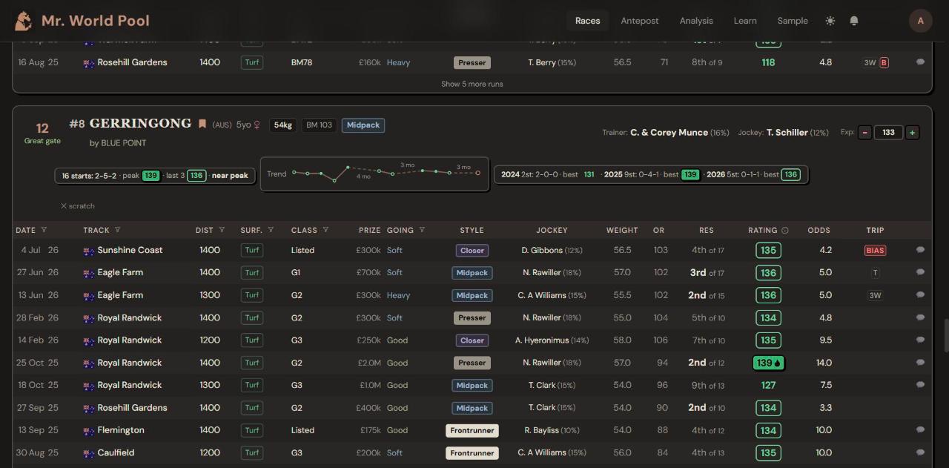Open comment for the 13 Jun 26 Eagle Farm run
Image resolution: width=949 pixels, height=468 pixels.
[920, 295]
